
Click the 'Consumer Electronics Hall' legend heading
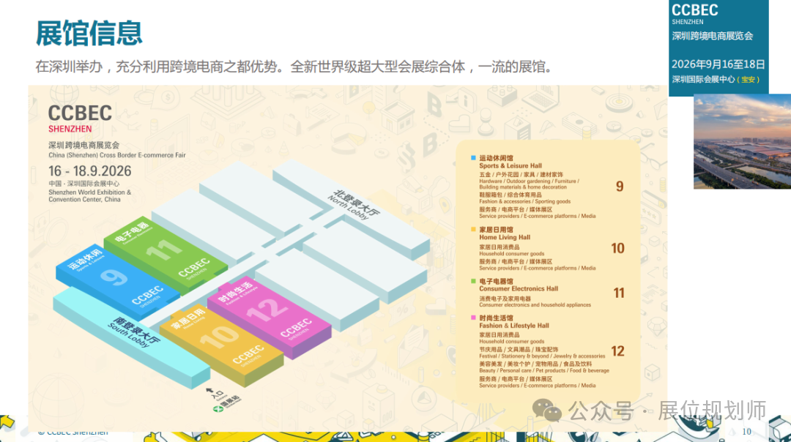tap(519, 289)
